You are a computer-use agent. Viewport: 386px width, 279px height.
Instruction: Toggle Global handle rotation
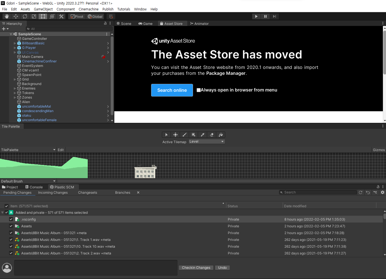coord(95,16)
